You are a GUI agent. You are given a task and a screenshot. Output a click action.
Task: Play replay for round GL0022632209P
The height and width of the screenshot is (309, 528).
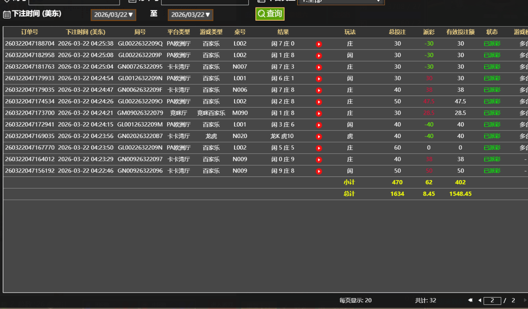(319, 56)
